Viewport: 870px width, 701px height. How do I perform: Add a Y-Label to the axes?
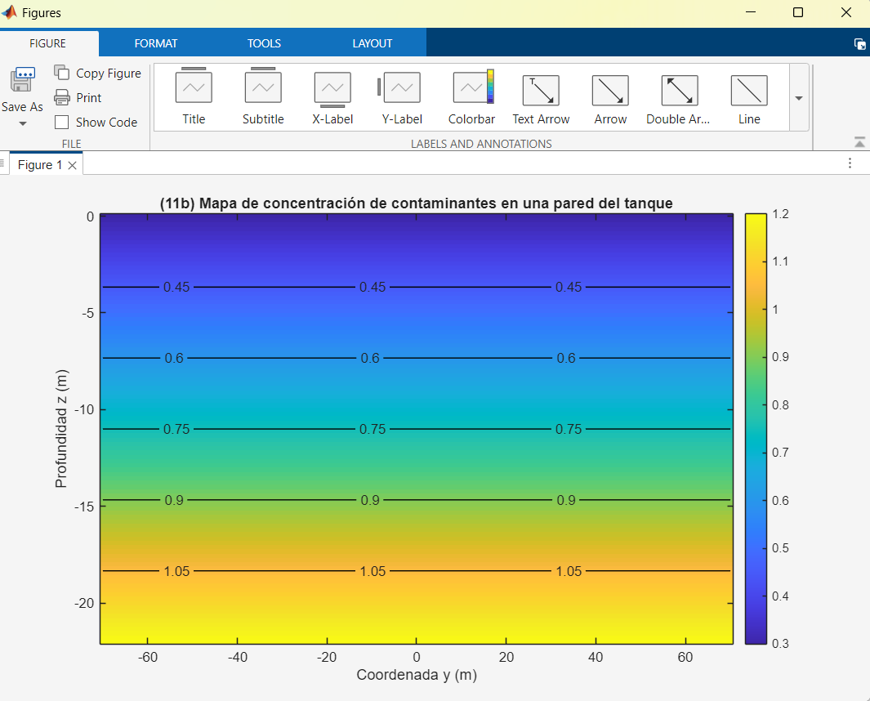(401, 87)
